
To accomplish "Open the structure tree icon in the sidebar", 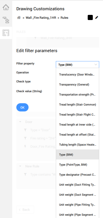I will (6, 20).
